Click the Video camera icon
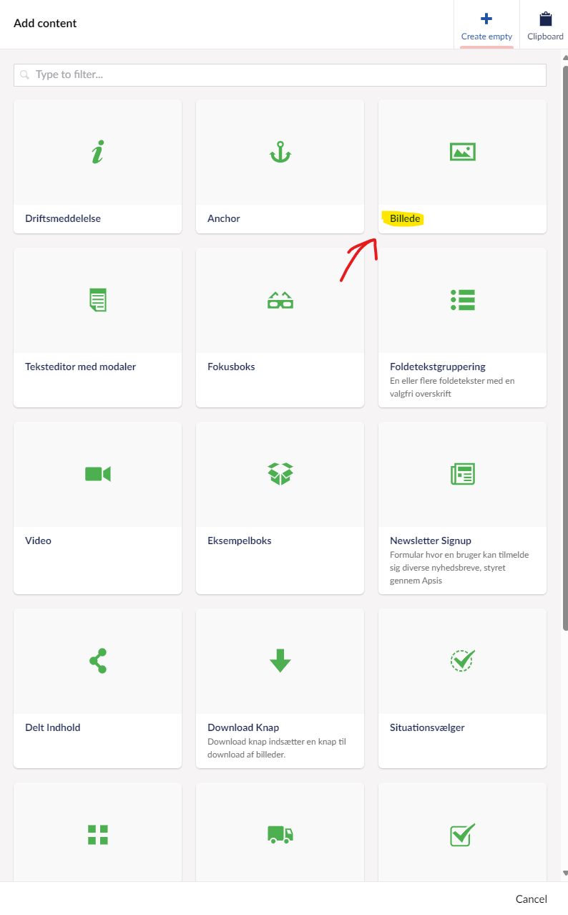The width and height of the screenshot is (568, 915). 97,474
